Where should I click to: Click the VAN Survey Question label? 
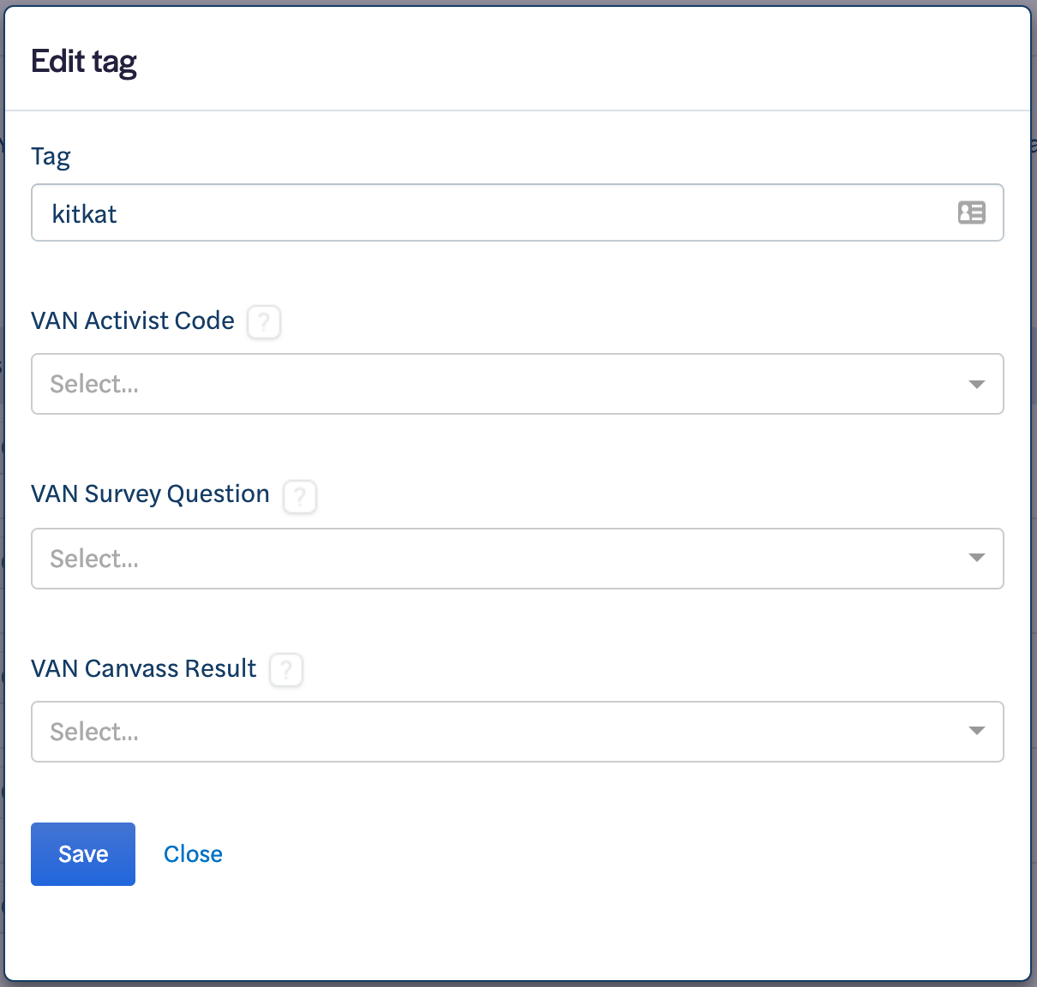tap(150, 494)
